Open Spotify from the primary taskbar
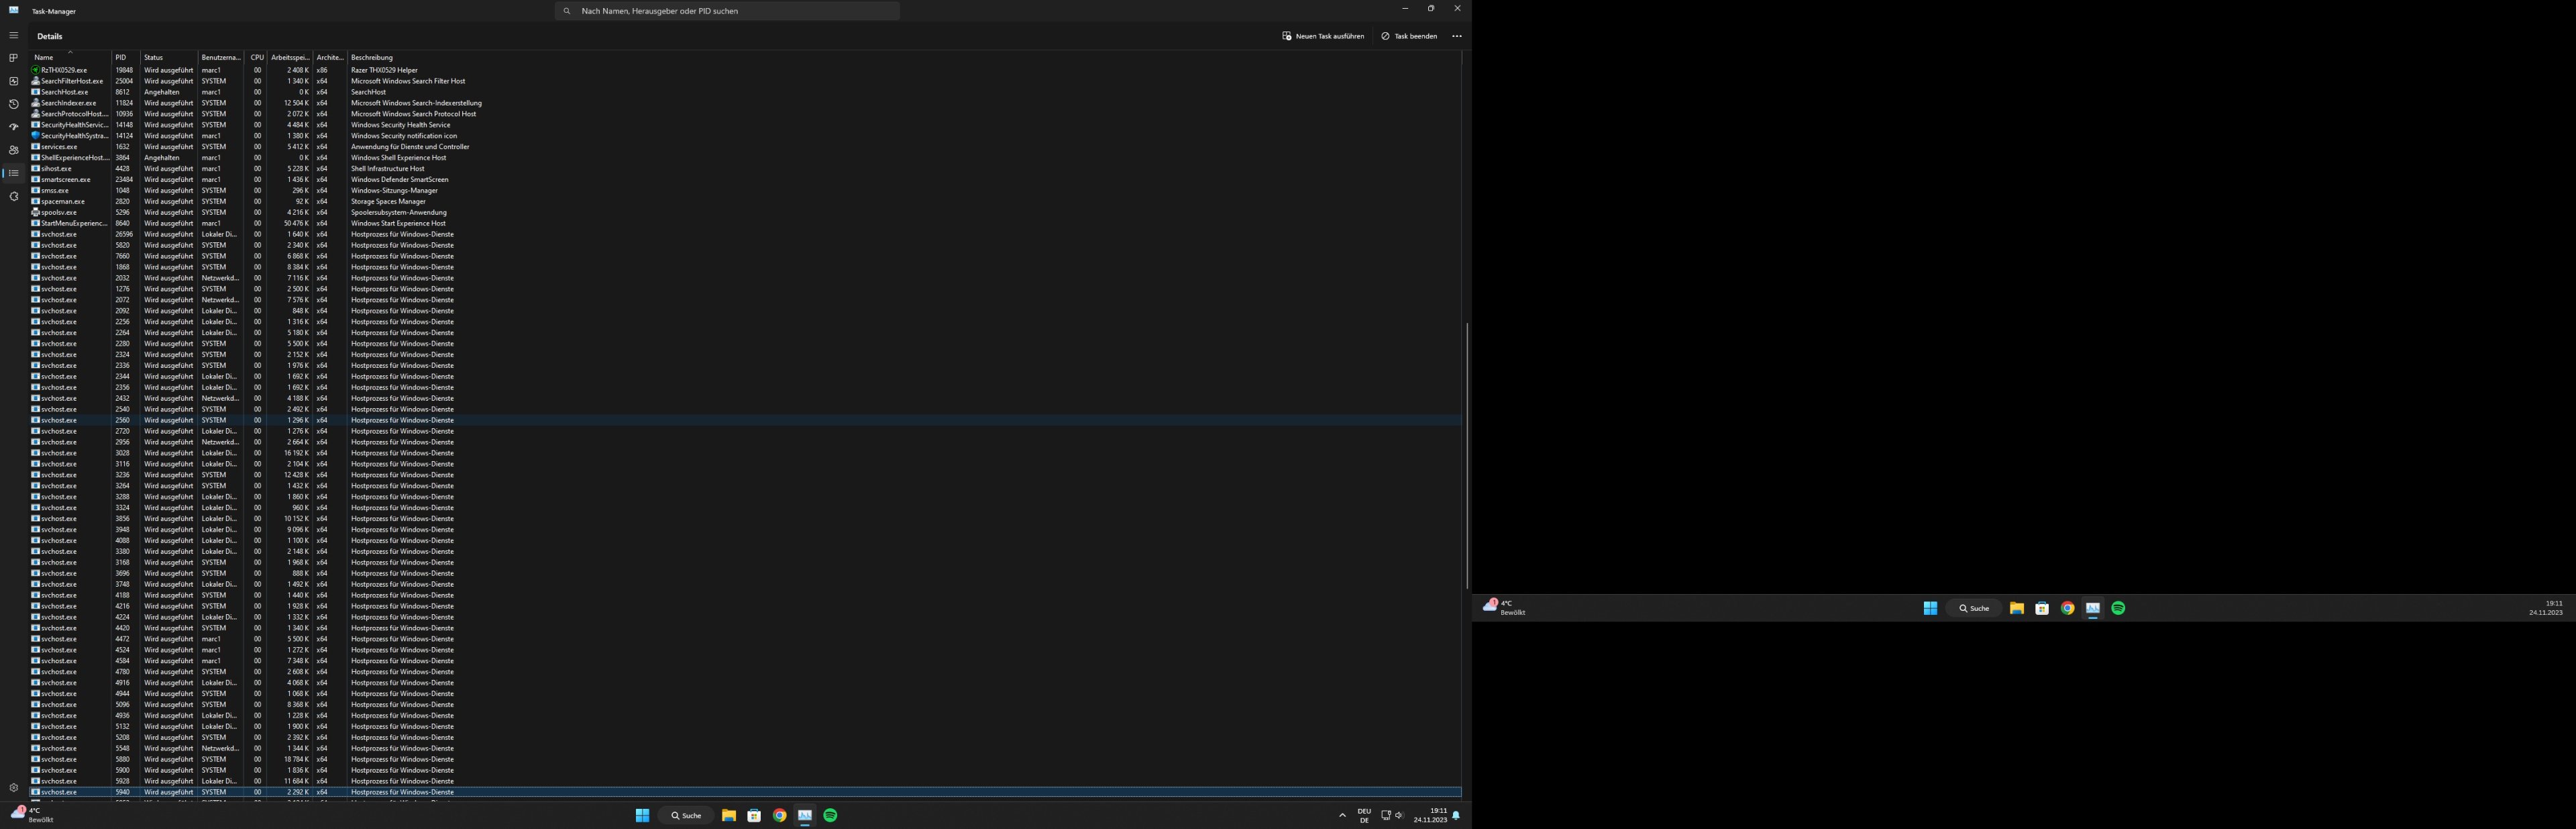 830,816
